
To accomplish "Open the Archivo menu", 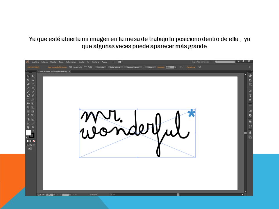I will [35, 62].
